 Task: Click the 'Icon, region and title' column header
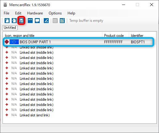coord(52,36)
